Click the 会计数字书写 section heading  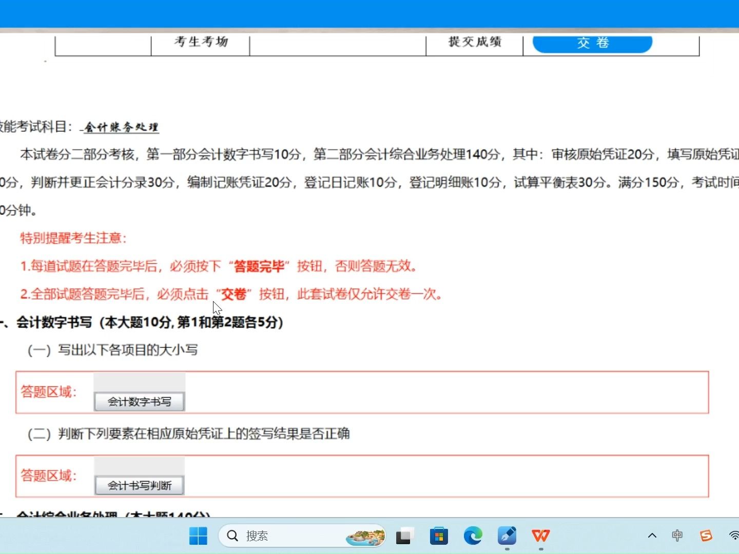(x=149, y=322)
